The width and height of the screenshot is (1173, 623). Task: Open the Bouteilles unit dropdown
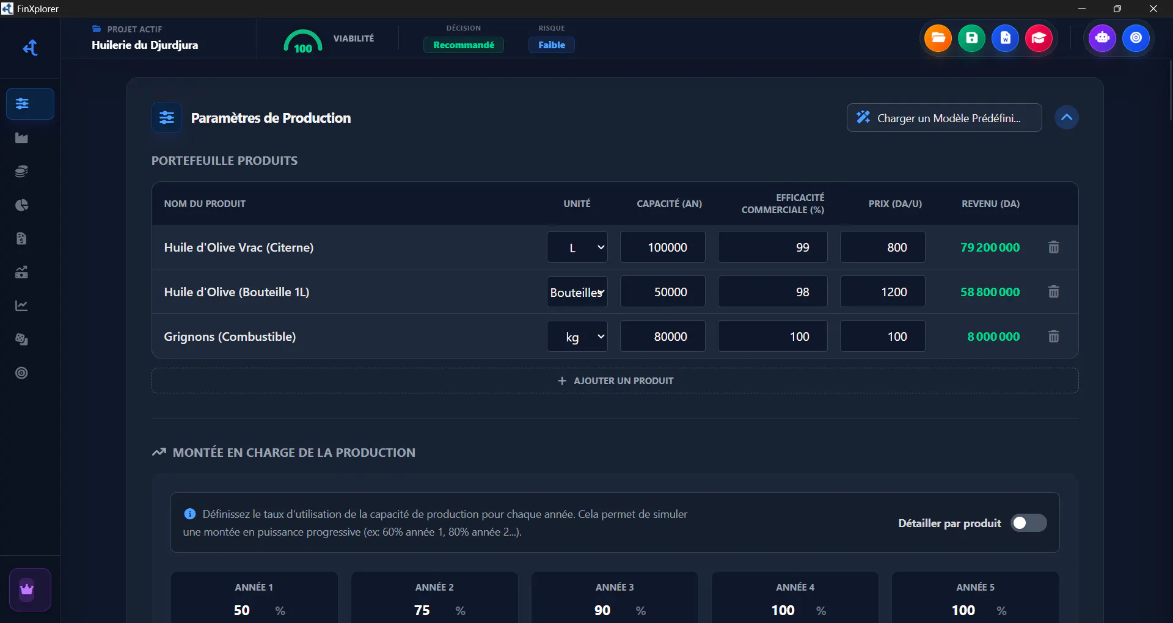click(577, 292)
